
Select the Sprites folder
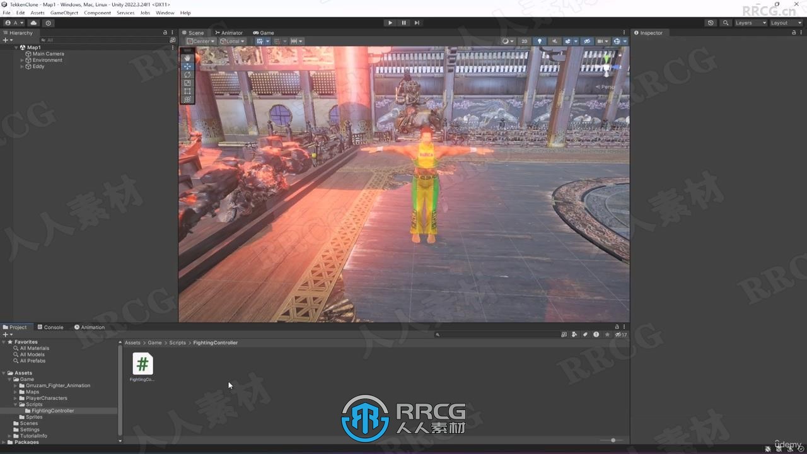pyautogui.click(x=34, y=417)
